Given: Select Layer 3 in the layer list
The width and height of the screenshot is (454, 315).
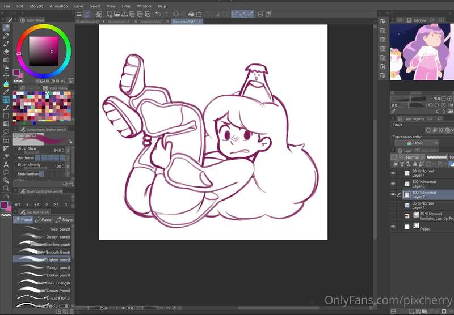Looking at the screenshot, I should click(x=428, y=184).
